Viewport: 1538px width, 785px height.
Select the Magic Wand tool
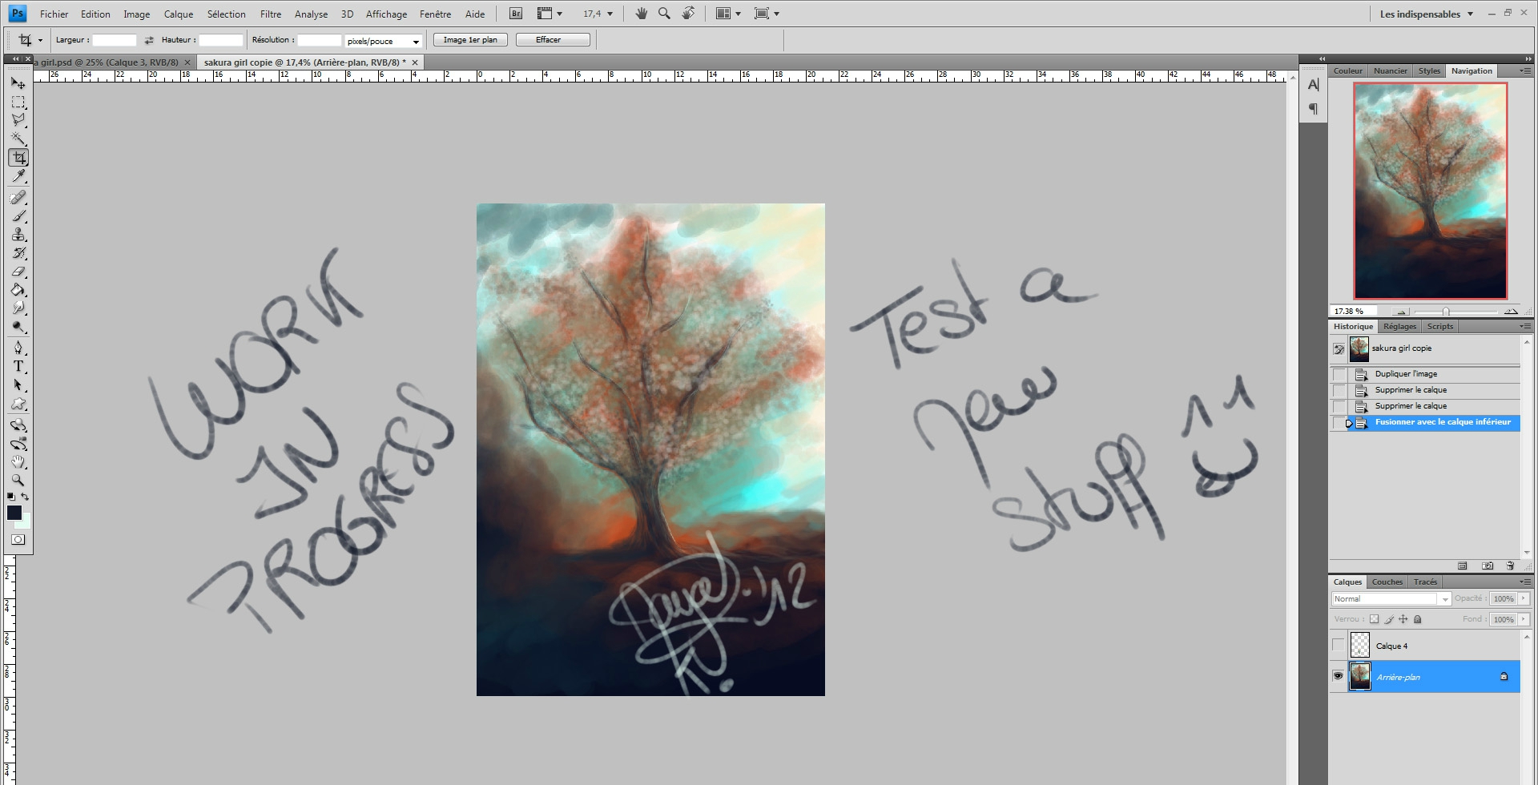[x=18, y=139]
